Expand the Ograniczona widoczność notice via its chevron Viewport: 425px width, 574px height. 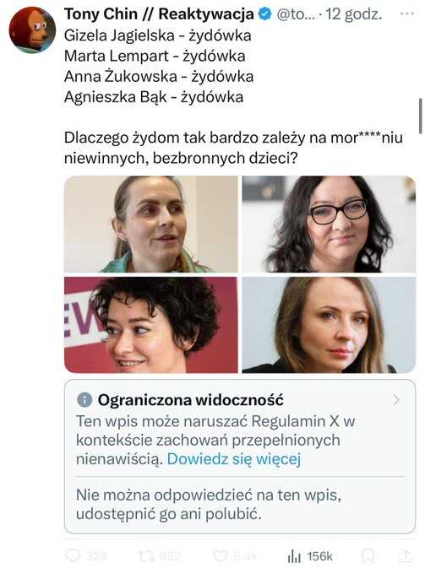(396, 400)
